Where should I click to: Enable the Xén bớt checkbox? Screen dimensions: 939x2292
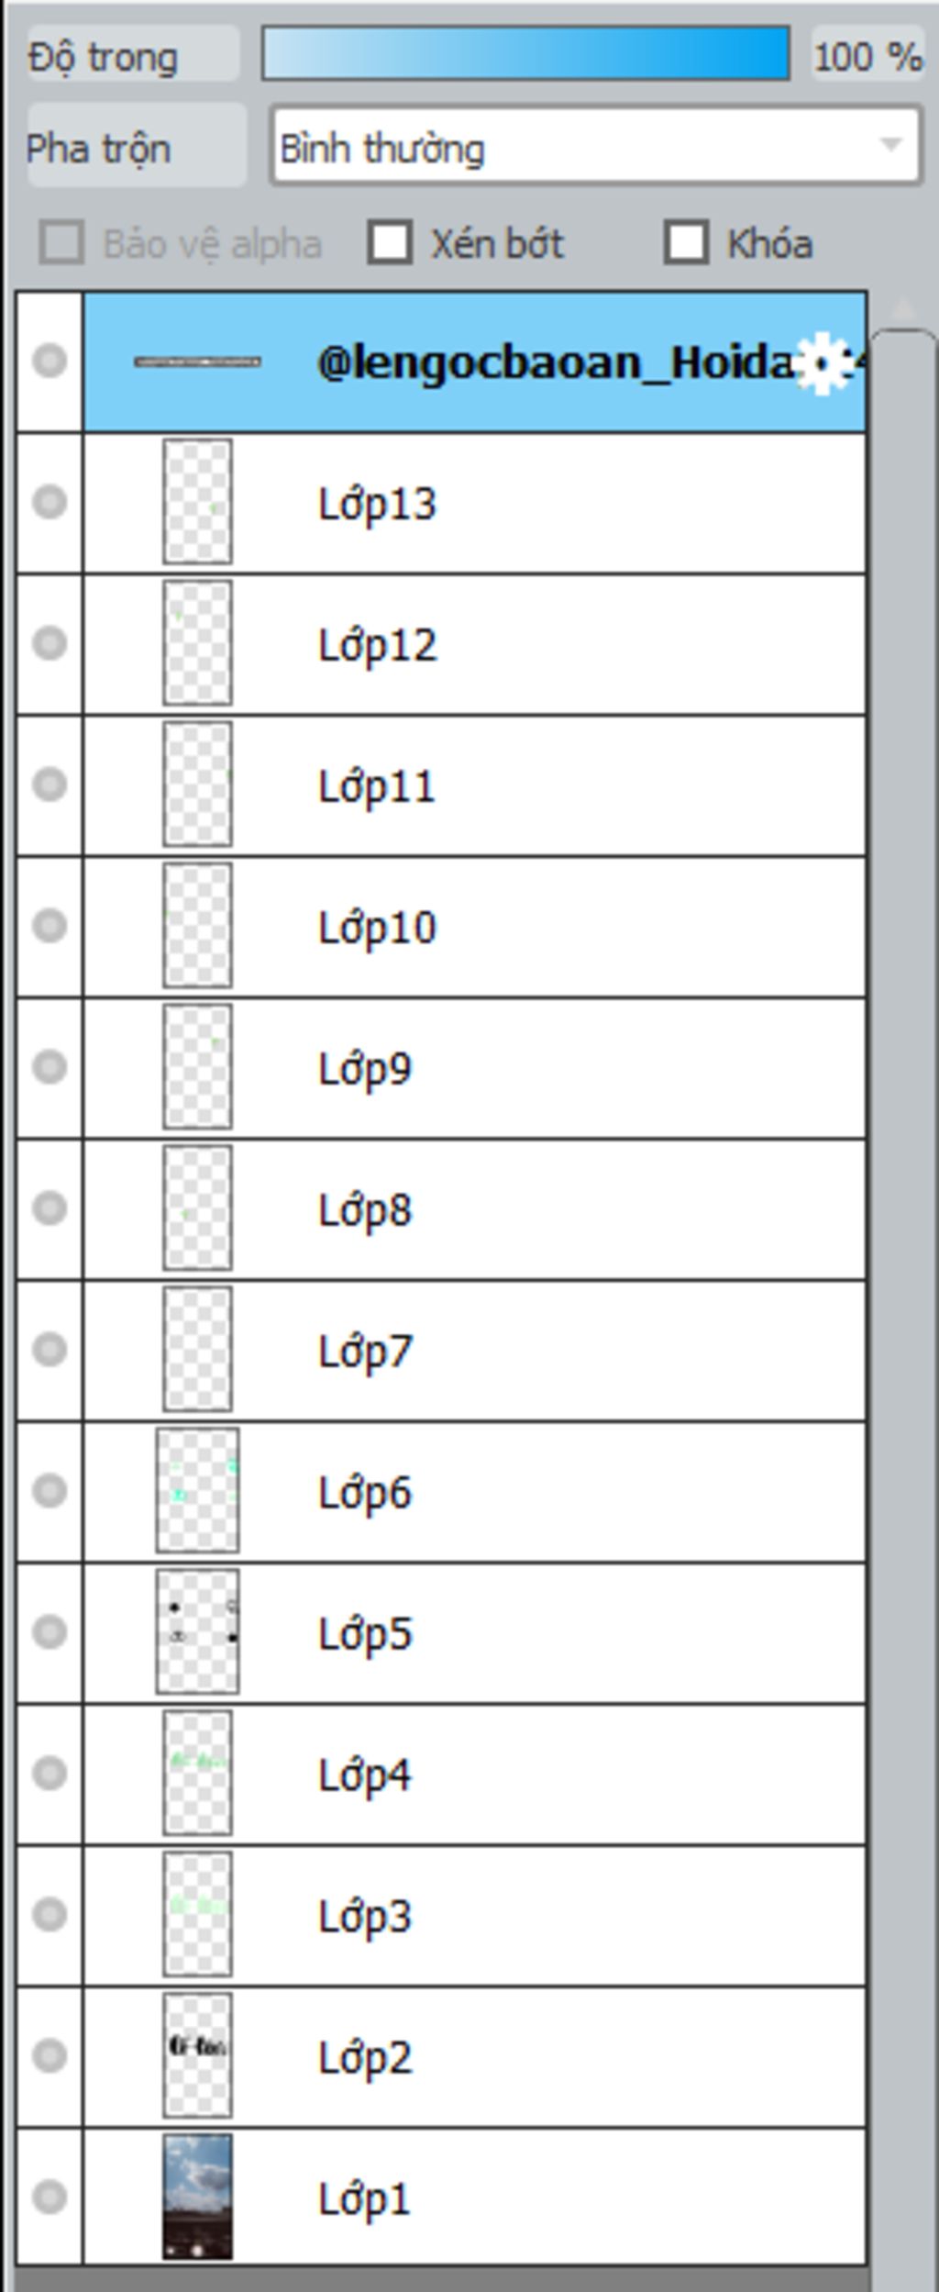point(390,243)
